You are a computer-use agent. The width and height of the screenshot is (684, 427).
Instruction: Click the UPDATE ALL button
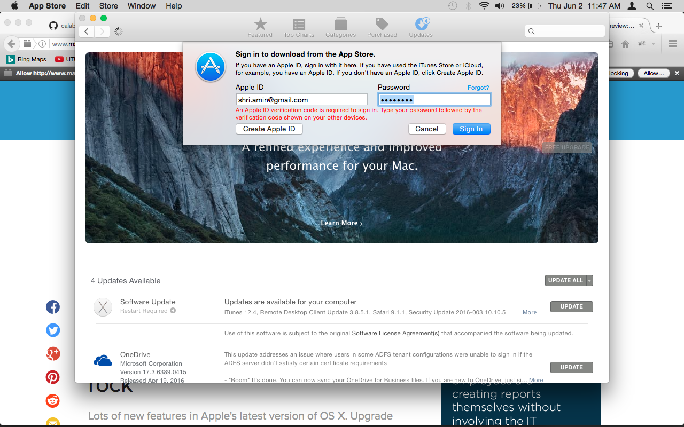coord(565,281)
